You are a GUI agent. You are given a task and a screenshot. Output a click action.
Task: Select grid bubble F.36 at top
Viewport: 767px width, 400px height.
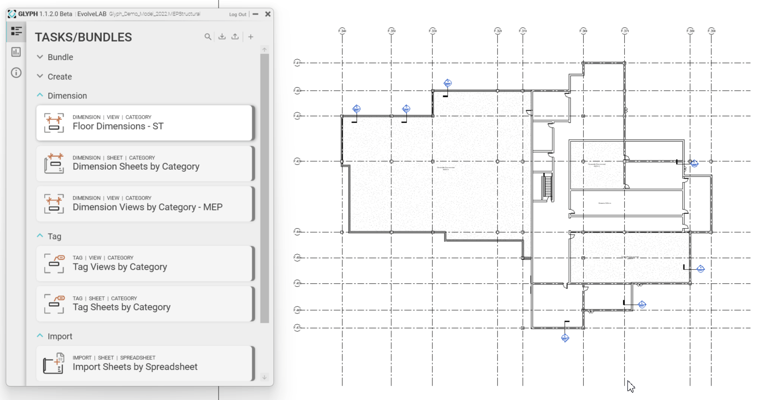pyautogui.click(x=583, y=31)
